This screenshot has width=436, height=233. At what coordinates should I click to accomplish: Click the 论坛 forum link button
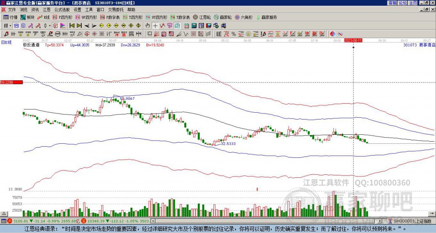(403, 3)
